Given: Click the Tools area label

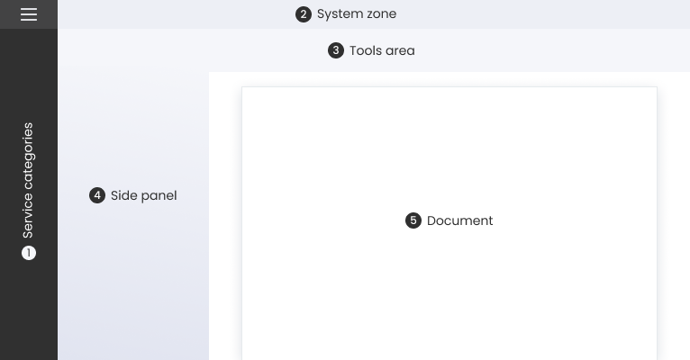Looking at the screenshot, I should 382,50.
